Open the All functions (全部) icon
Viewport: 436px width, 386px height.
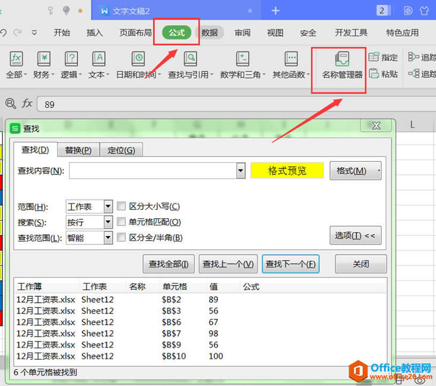[16, 59]
